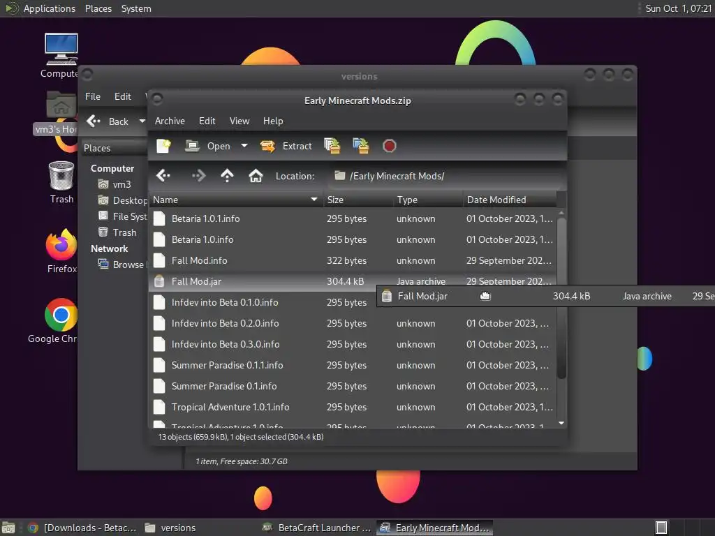Click the Places sidebar header dropdown
Screen dimensions: 715x536
point(114,148)
